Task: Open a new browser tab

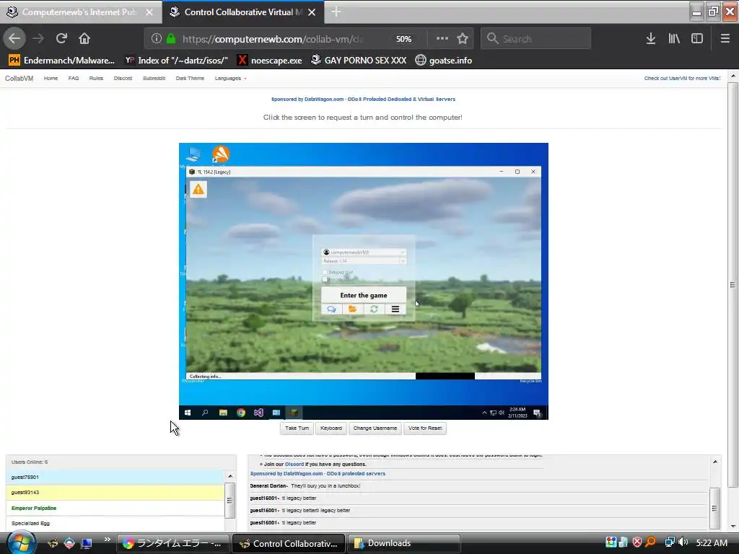Action: click(x=336, y=12)
